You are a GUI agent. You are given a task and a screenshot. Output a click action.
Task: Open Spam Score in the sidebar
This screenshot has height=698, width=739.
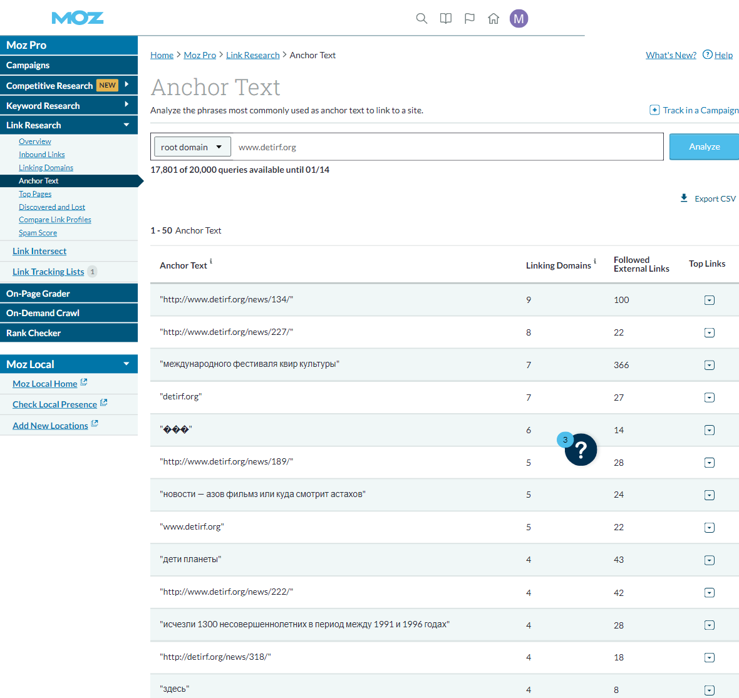pos(38,233)
